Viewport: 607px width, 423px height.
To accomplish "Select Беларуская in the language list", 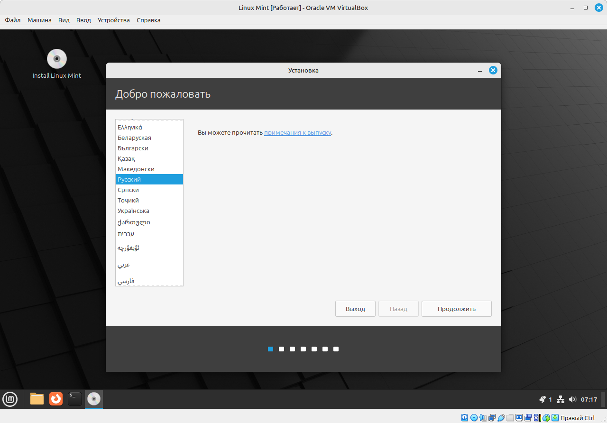I will coord(149,138).
